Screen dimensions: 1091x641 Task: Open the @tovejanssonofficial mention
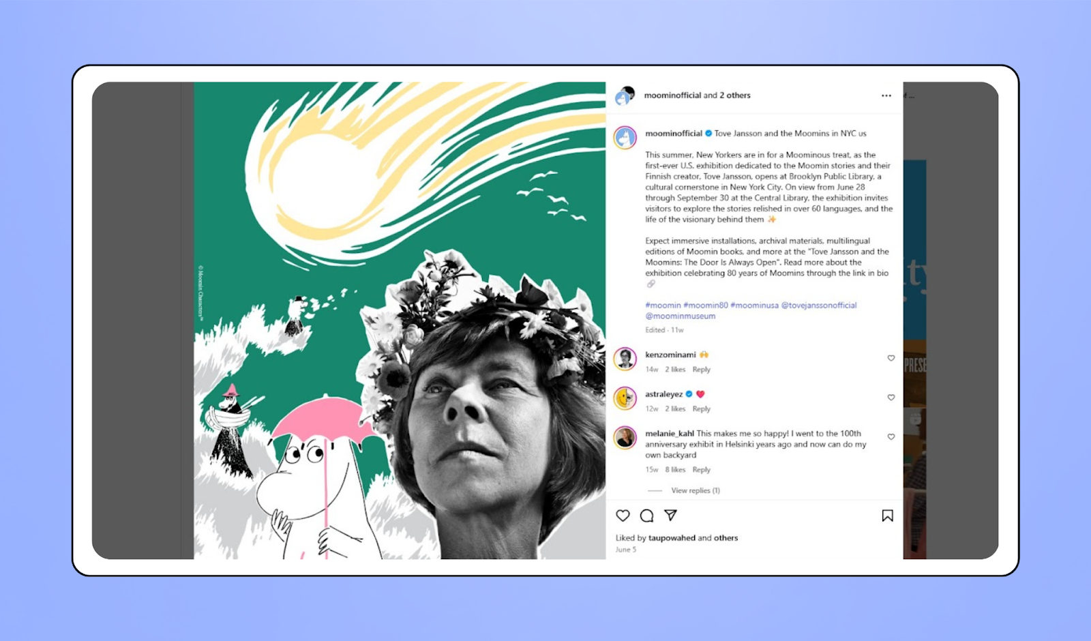coord(818,305)
